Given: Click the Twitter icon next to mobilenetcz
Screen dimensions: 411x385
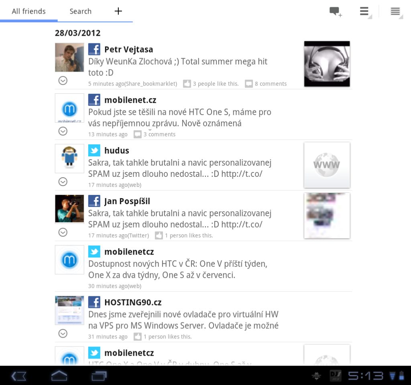Looking at the screenshot, I should [x=94, y=251].
